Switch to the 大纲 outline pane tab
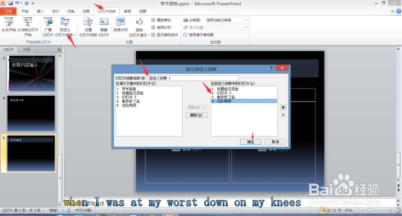 pos(27,50)
